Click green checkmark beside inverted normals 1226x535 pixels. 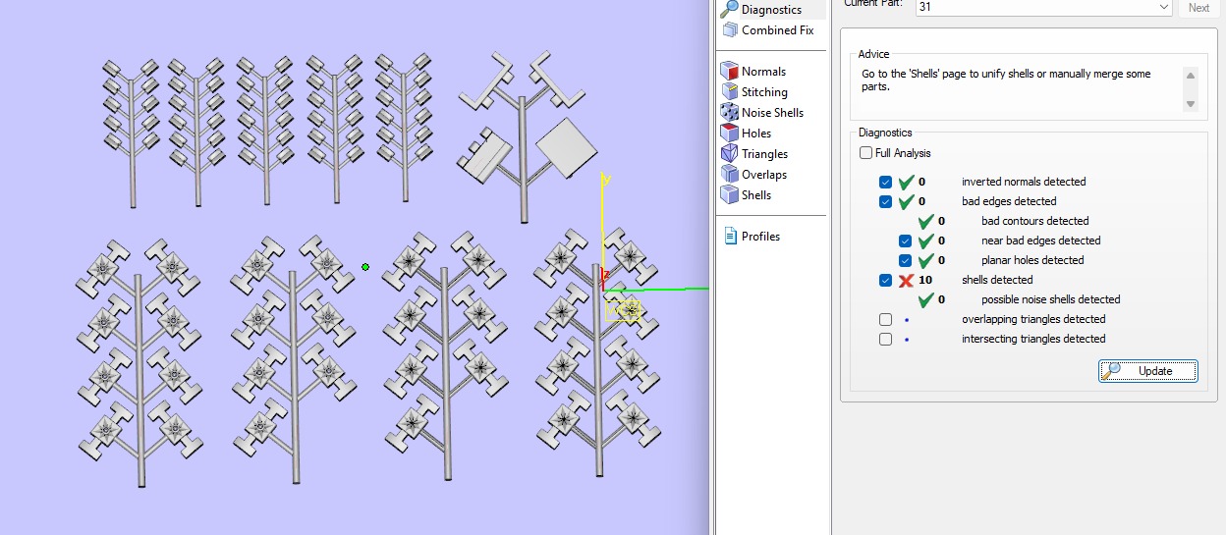[x=906, y=182]
